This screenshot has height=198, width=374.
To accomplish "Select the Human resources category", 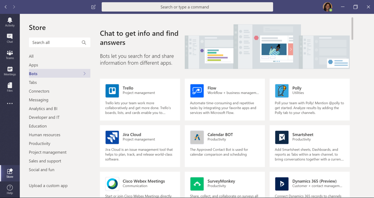I will (45, 135).
